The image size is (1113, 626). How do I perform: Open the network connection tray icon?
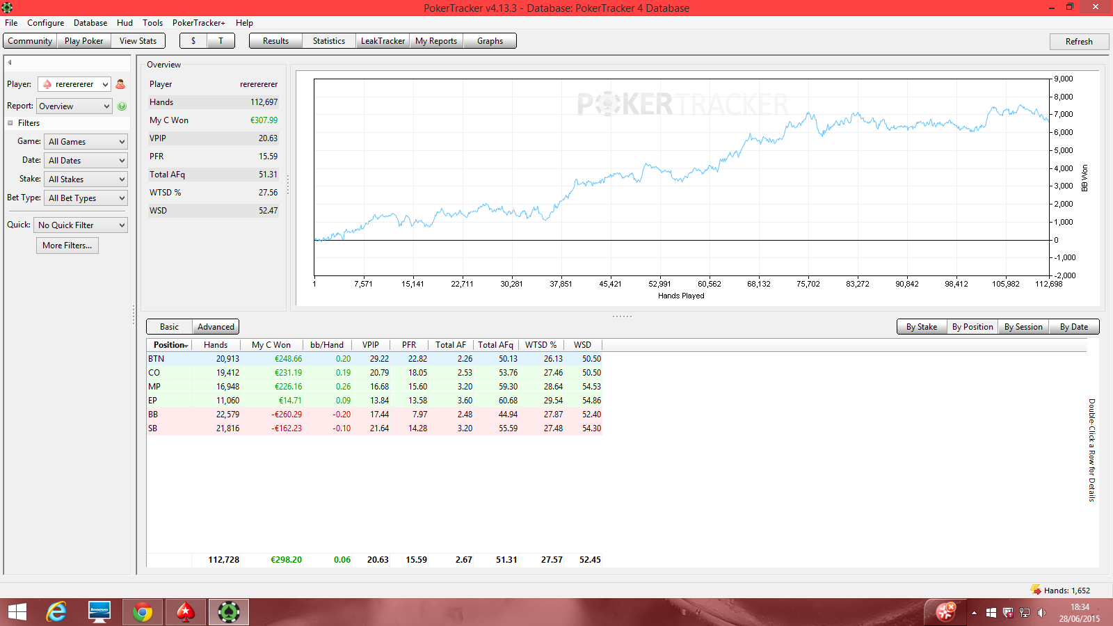(1025, 613)
